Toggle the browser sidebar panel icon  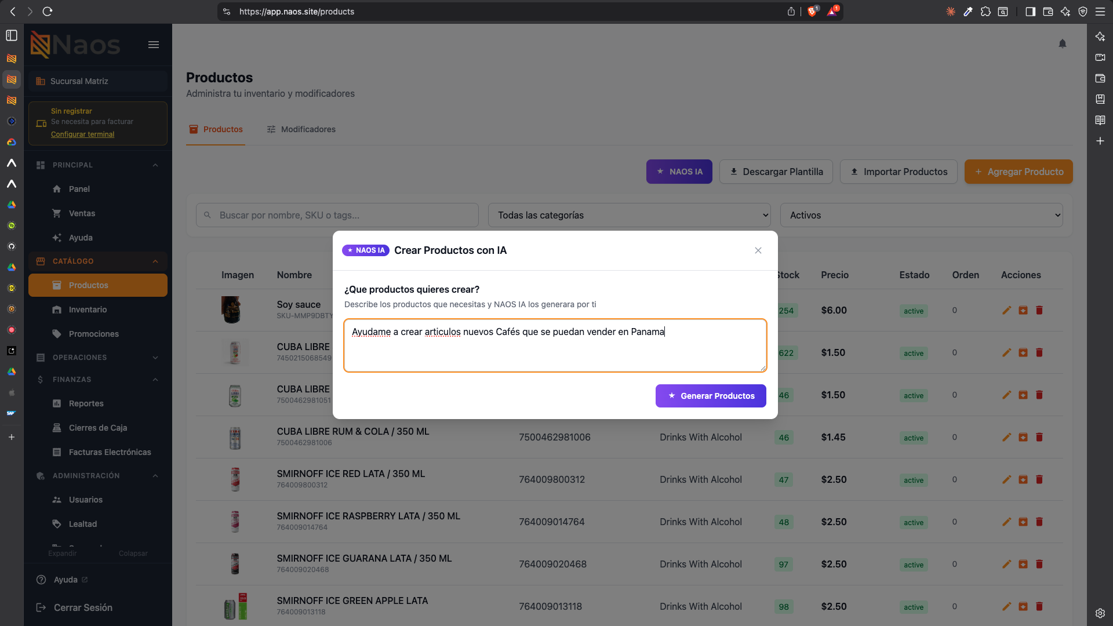[1030, 12]
